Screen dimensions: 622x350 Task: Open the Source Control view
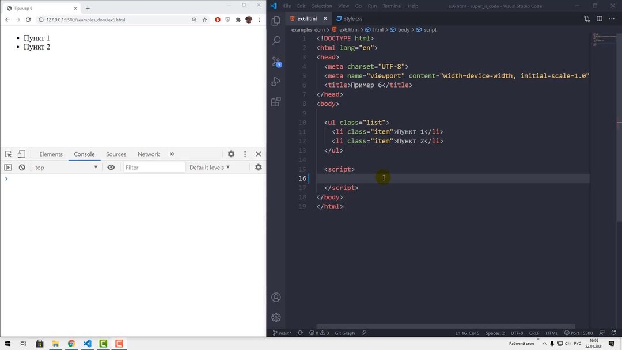(276, 62)
